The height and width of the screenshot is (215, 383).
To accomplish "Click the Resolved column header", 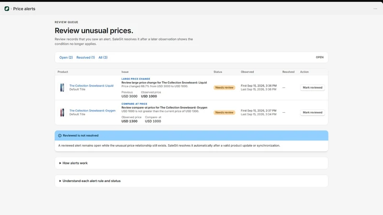I will click(x=288, y=72).
